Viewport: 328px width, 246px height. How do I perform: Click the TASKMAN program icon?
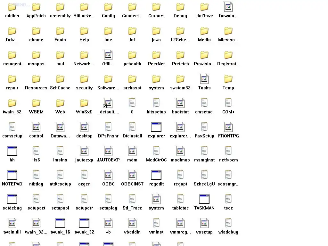tap(204, 199)
